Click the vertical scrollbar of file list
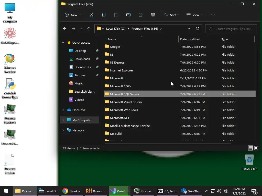The width and height of the screenshot is (262, 196). click(x=258, y=73)
